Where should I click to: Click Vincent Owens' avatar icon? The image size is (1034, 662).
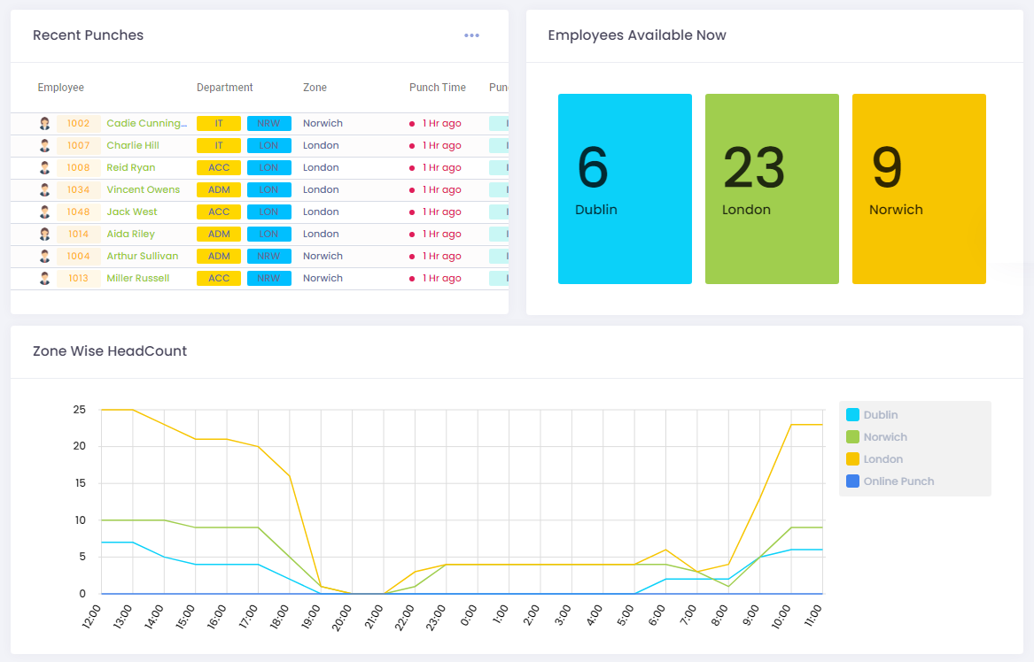click(x=45, y=189)
